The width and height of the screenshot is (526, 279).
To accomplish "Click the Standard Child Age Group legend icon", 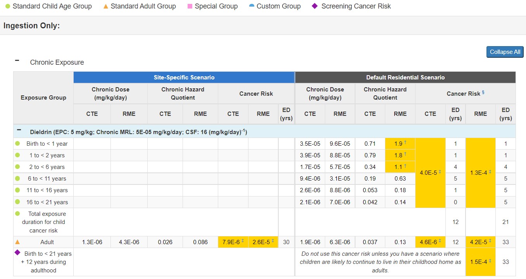I will [x=7, y=6].
